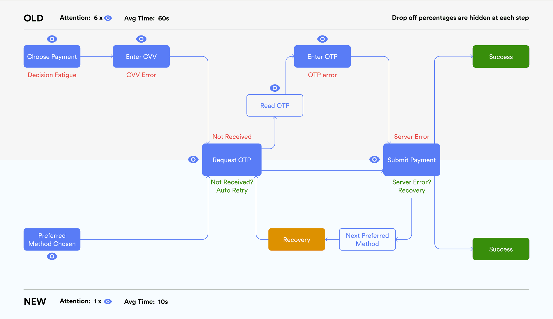
Task: Click the top green Success box
Action: click(x=501, y=56)
